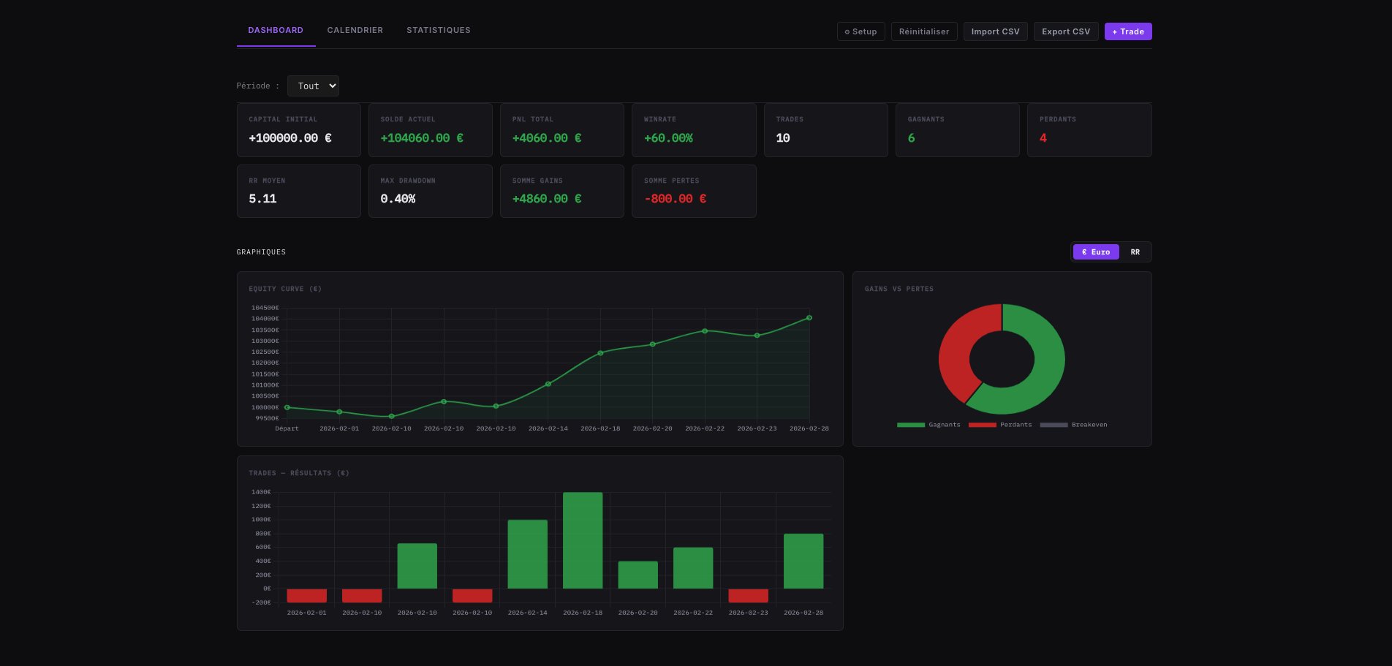Toggle the Perdants legend in donut chart

tap(983, 425)
